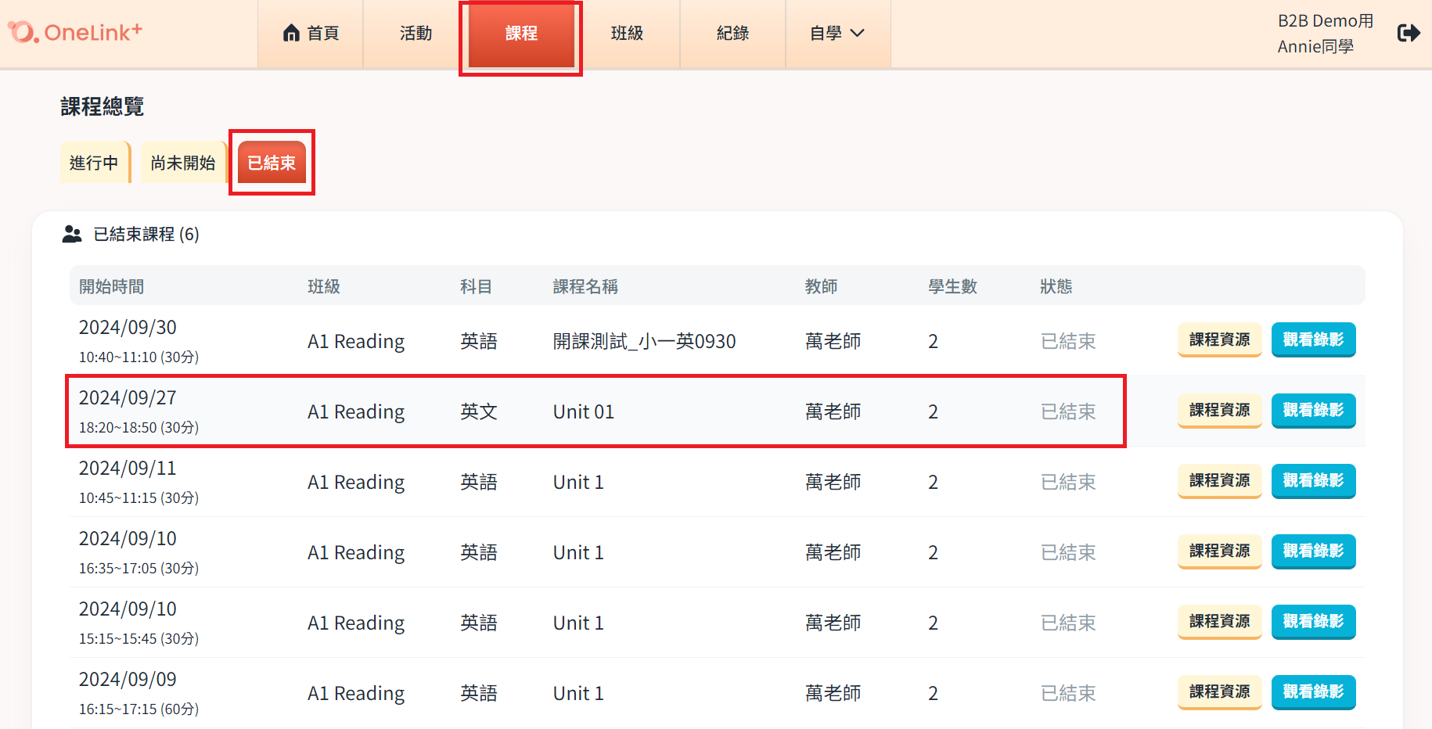Viewport: 1432px width, 729px height.
Task: Click the user name Annie同學
Action: point(1315,46)
